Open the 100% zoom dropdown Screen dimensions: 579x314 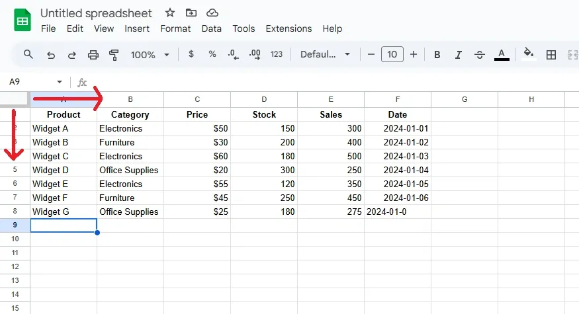150,54
